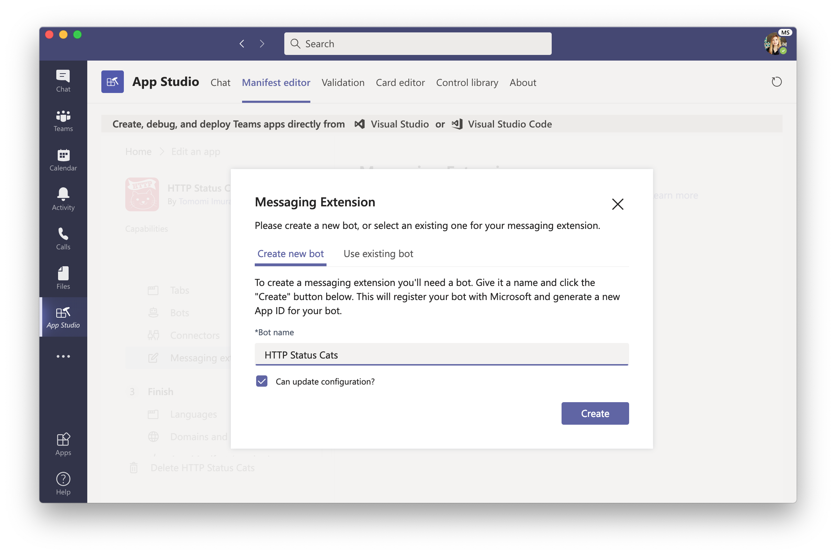
Task: Open Visual Studio Code link
Action: [x=509, y=124]
